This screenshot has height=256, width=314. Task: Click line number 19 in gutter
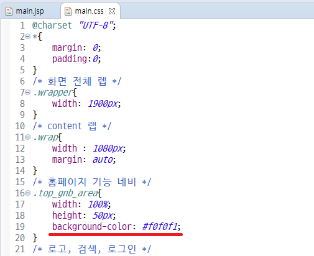click(x=20, y=226)
